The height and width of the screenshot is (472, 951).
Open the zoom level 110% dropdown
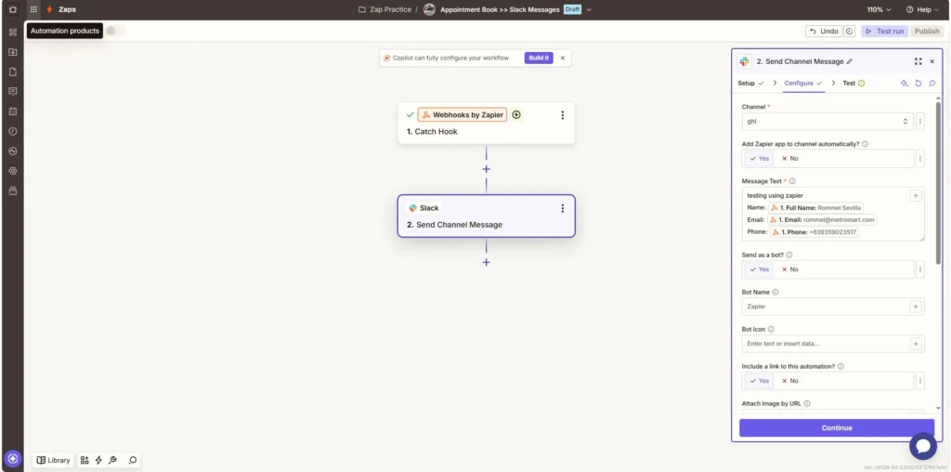pos(879,9)
